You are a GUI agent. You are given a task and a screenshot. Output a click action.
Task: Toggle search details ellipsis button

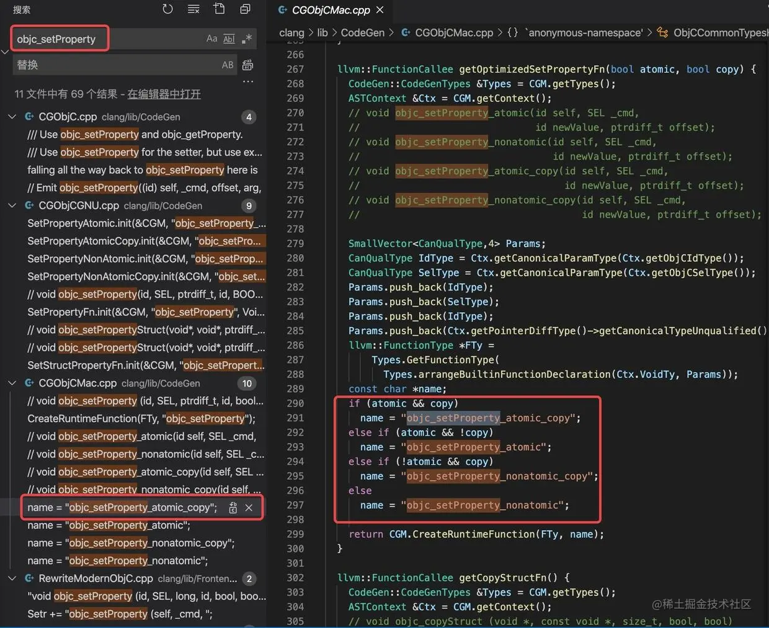tap(247, 81)
